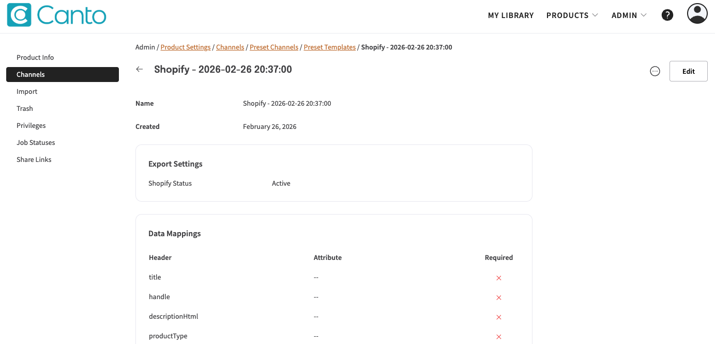Click the attribute dash for descriptionHtml row
This screenshot has width=715, height=344.
(x=316, y=316)
